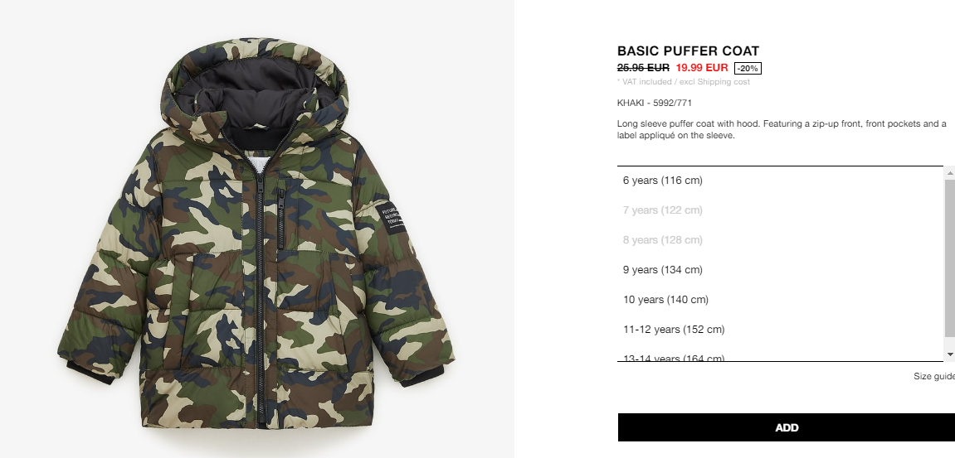Screen dimensions: 955x458
Task: Click the red 19.99 EUR sale price
Action: coord(702,68)
